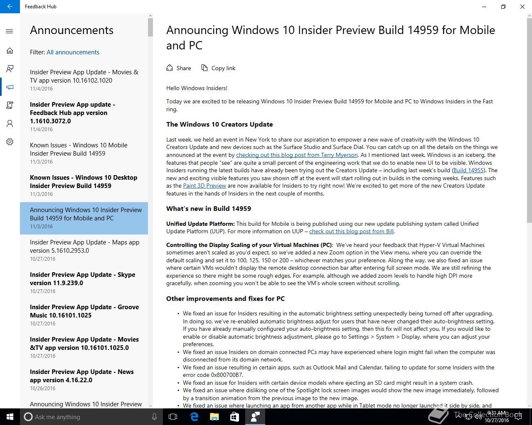Copy link to this announcement
The height and width of the screenshot is (425, 532).
(219, 68)
